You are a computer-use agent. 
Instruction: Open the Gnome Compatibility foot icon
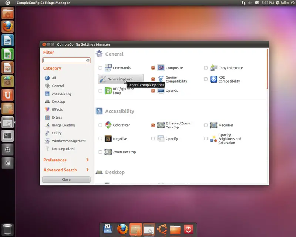click(x=161, y=79)
